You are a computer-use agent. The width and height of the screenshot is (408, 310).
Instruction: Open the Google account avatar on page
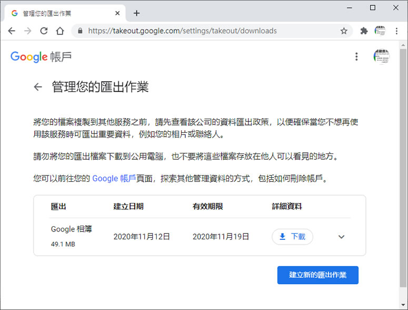tap(382, 56)
